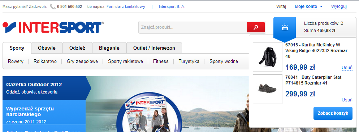The width and height of the screenshot is (359, 132).
Task: Select Turystyka subcategory
Action: pos(189,62)
